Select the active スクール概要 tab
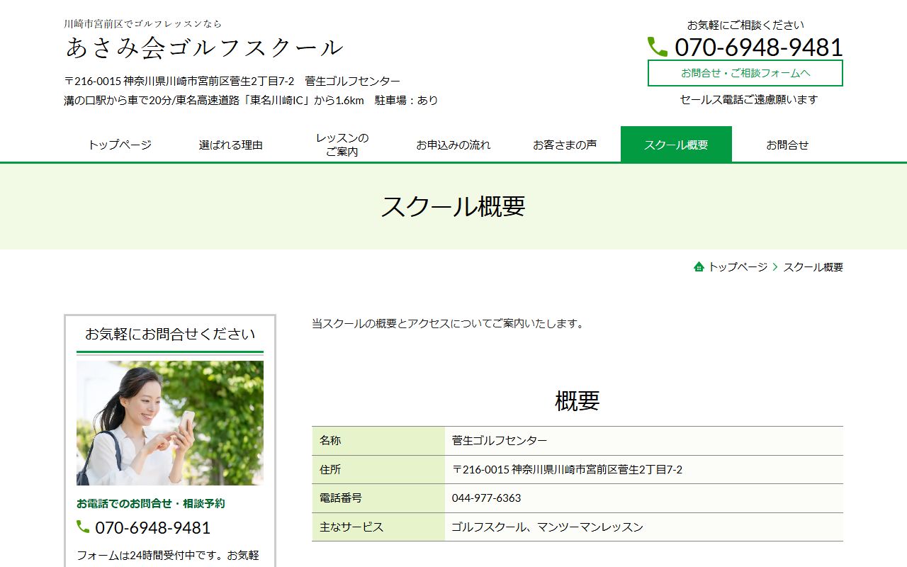Image resolution: width=907 pixels, height=567 pixels. click(x=676, y=145)
